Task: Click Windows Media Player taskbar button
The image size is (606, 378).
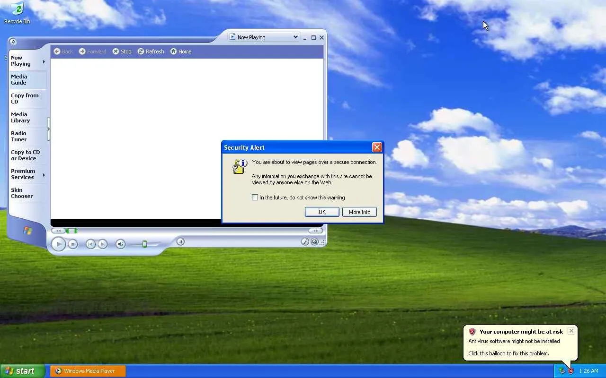Action: (x=88, y=371)
